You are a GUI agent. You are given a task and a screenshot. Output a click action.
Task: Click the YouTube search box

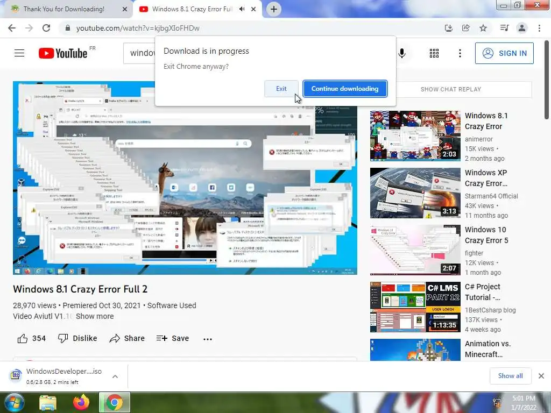pyautogui.click(x=139, y=53)
